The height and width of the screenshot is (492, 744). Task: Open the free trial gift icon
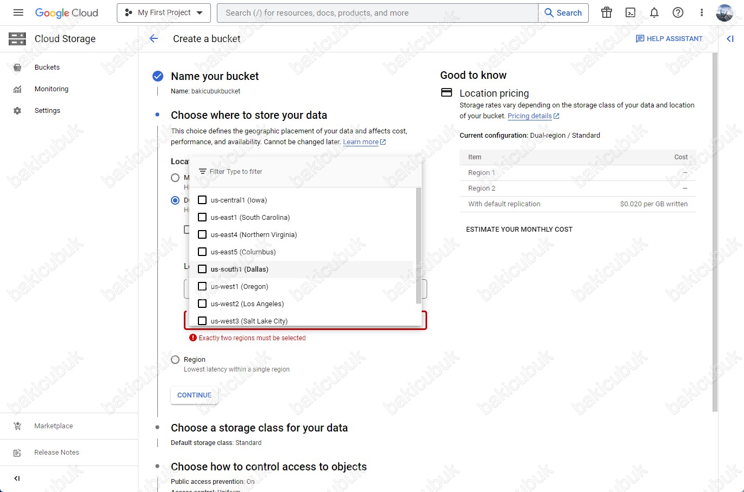607,12
